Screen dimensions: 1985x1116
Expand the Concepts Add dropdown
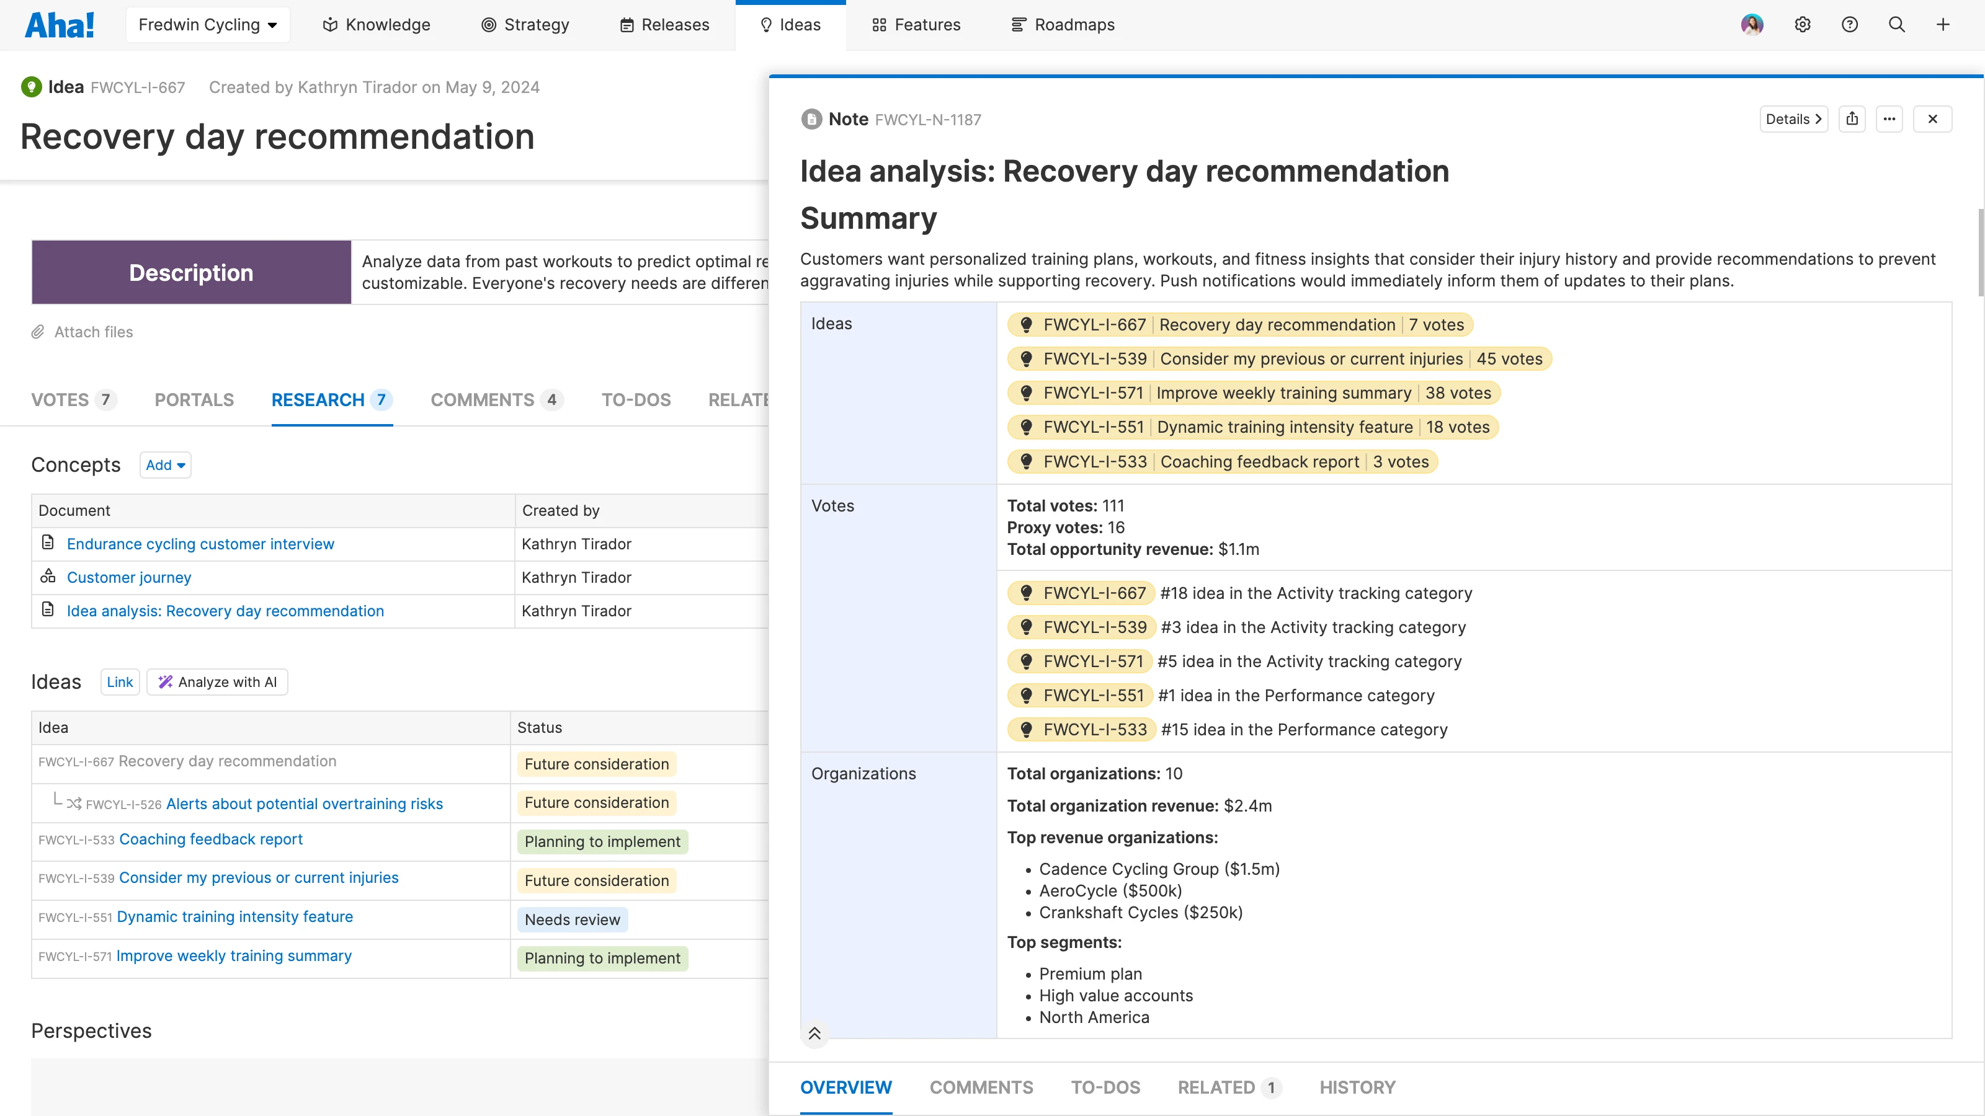coord(165,465)
